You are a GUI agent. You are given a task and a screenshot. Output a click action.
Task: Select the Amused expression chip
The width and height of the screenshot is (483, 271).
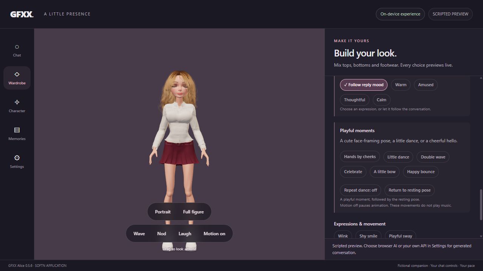pyautogui.click(x=426, y=85)
